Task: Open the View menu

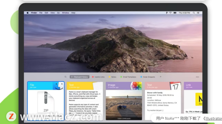Action: pyautogui.click(x=53, y=13)
